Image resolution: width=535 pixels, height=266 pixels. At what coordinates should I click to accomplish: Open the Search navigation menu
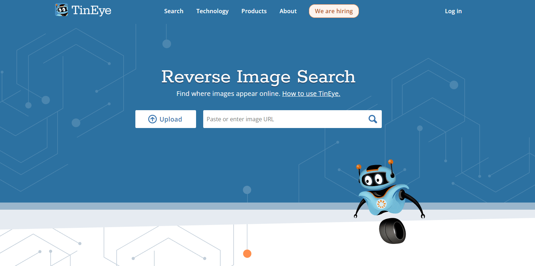click(x=174, y=11)
